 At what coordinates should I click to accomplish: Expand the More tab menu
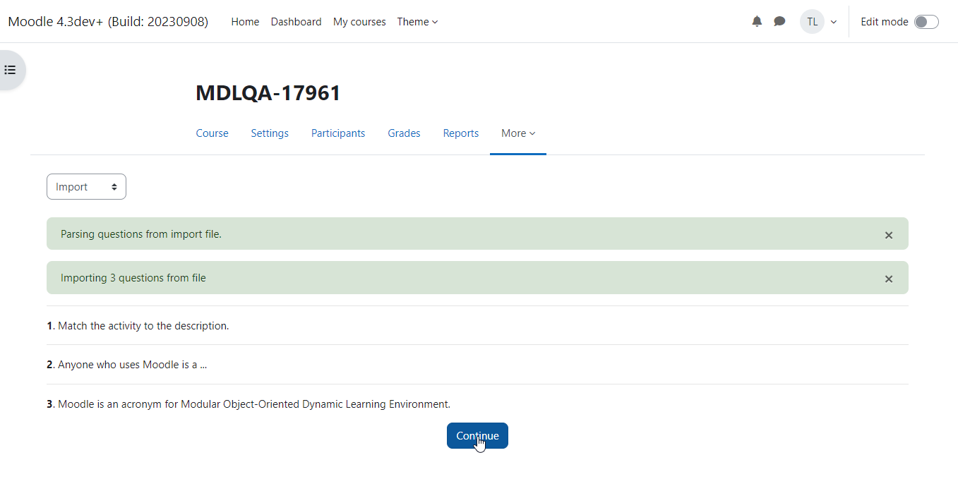(x=518, y=133)
